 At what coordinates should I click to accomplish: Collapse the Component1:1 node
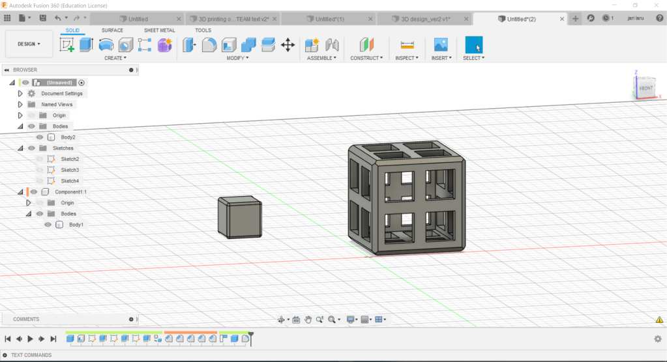pyautogui.click(x=20, y=192)
